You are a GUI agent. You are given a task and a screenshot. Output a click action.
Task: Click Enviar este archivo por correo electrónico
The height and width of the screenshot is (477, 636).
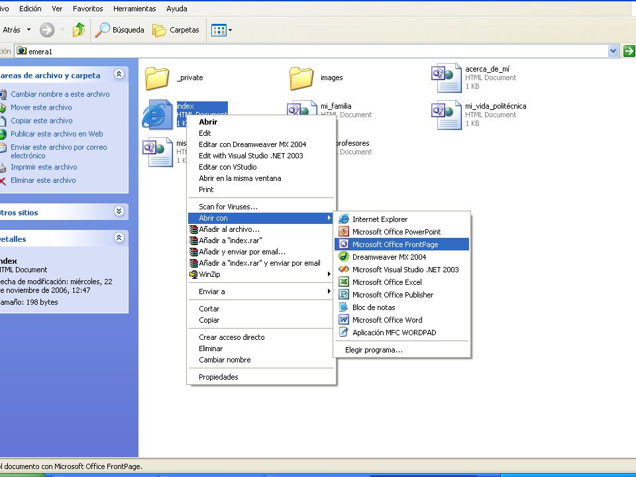click(59, 151)
